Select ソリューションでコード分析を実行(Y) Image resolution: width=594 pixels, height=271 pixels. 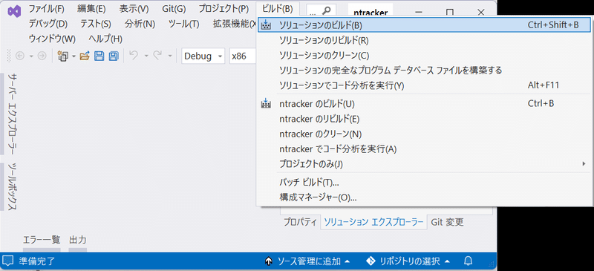[424, 85]
